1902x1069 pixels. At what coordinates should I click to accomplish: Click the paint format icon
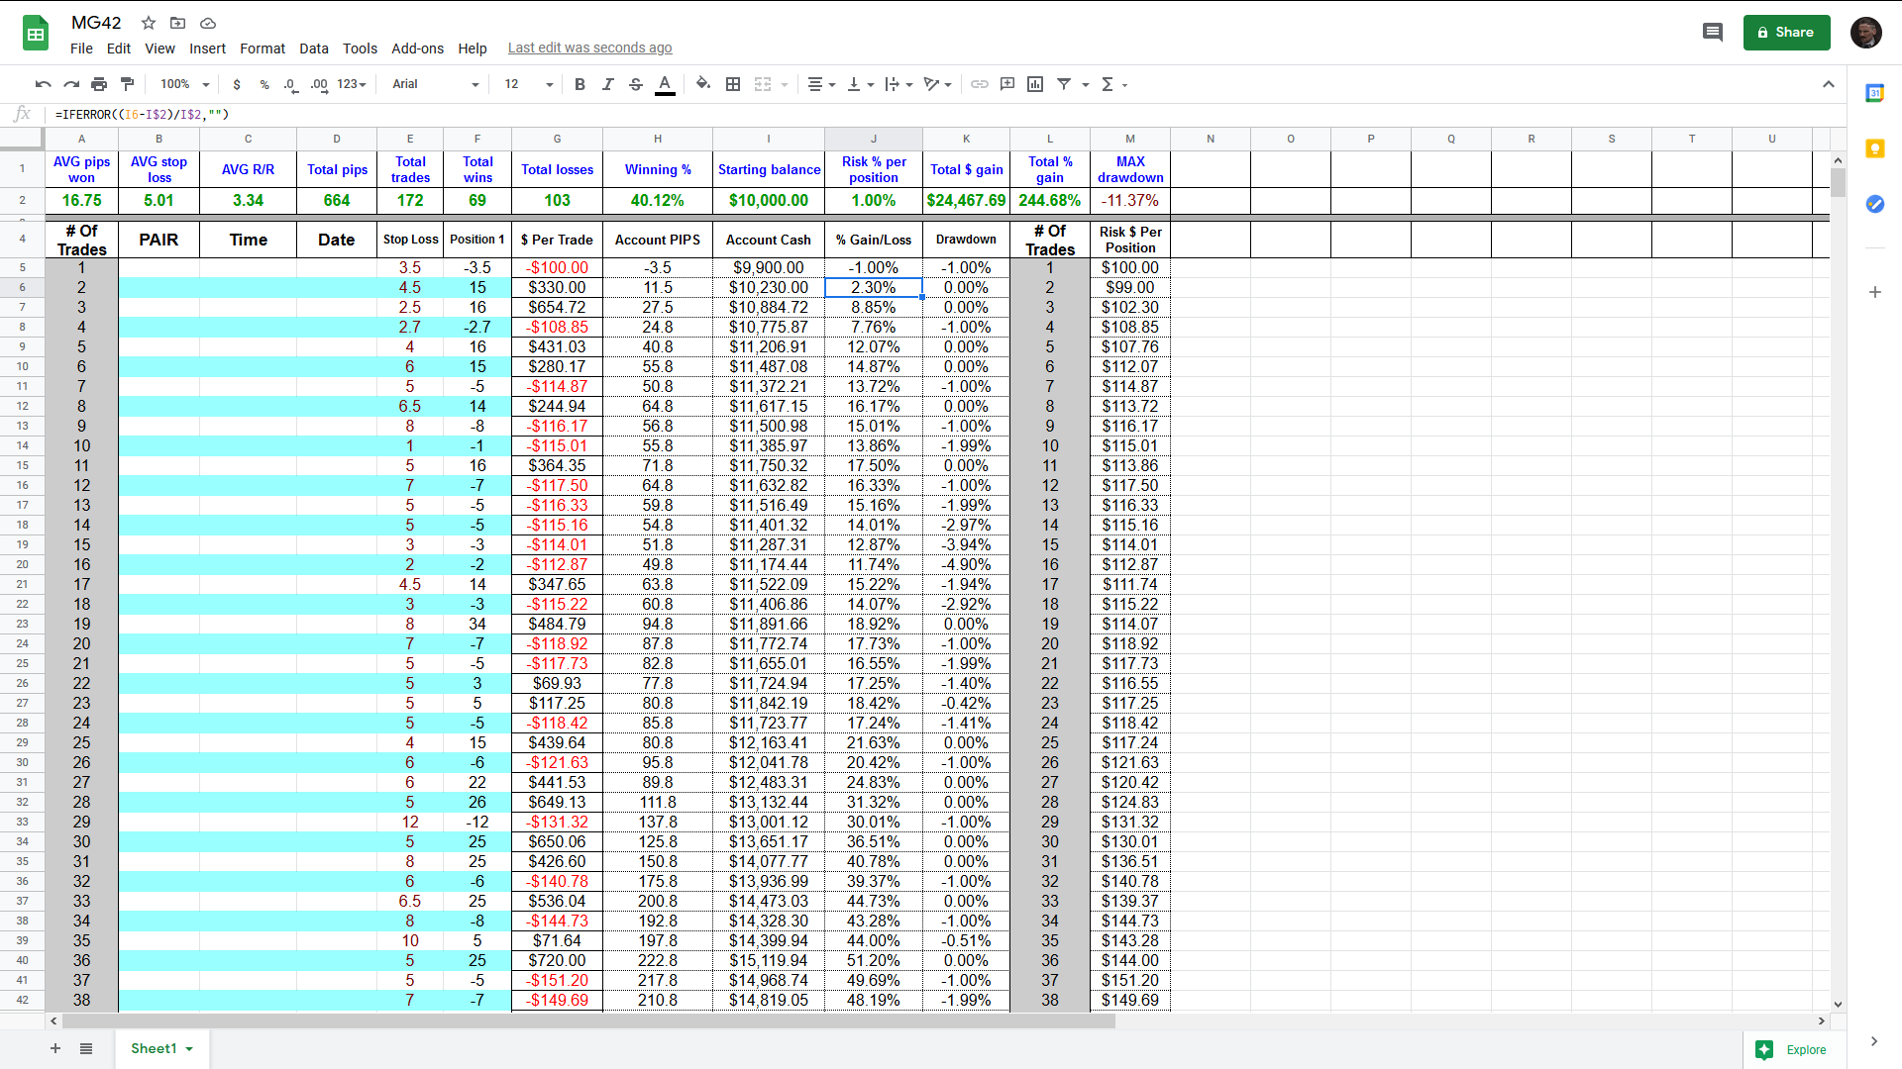tap(127, 84)
